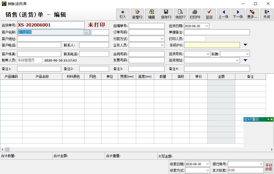This screenshot has height=174, width=274.
Task: Open the 付款方式 payment method dropdown
Action: click(x=162, y=39)
